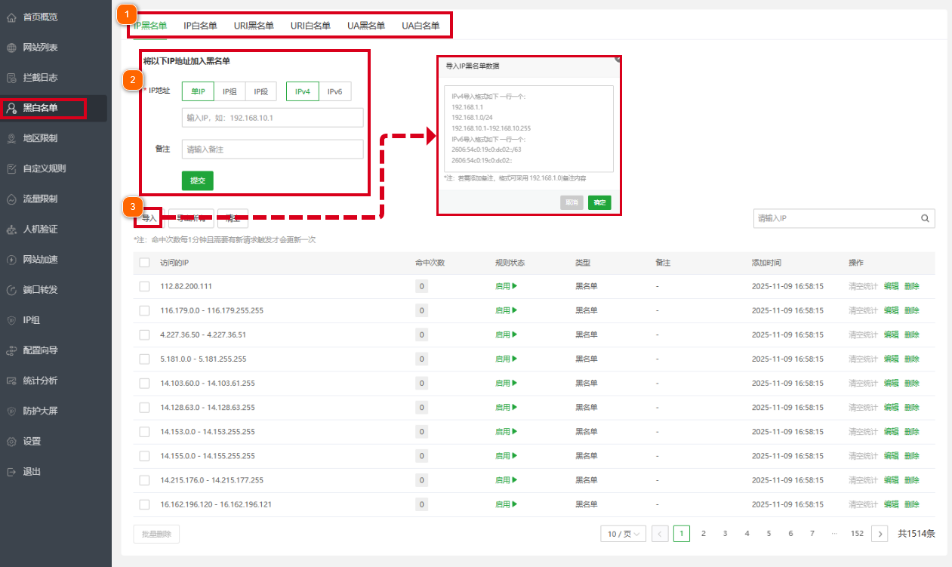
Task: Click 清空统计 for 4.227.36.50 row
Action: tap(863, 335)
